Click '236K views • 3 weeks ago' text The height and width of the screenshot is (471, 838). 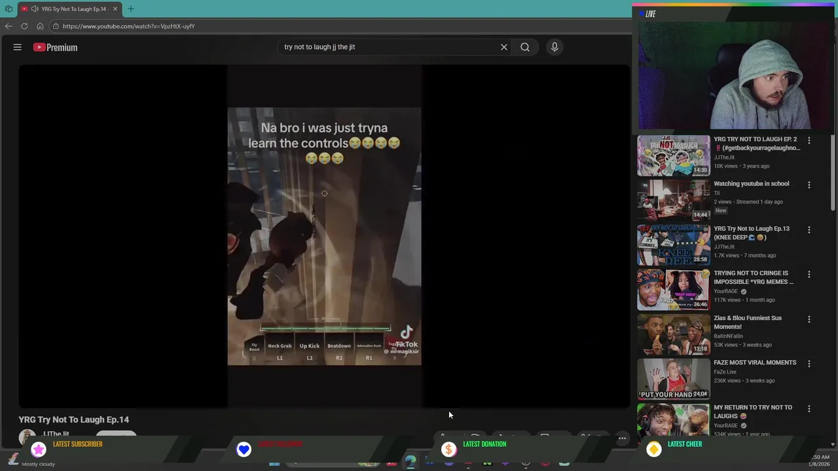coord(744,381)
